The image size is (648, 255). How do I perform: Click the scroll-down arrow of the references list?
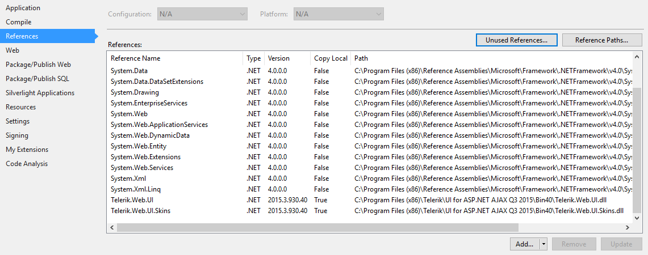(637, 218)
